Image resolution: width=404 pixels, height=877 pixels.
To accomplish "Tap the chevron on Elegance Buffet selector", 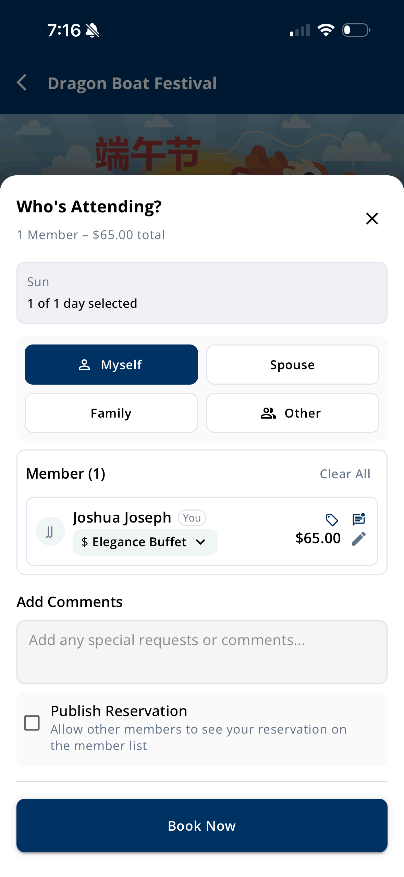I will [200, 542].
